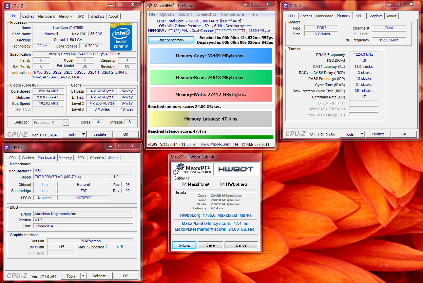
Task: Click CPU-Z icon in Memory window title bar
Action: pyautogui.click(x=285, y=5)
